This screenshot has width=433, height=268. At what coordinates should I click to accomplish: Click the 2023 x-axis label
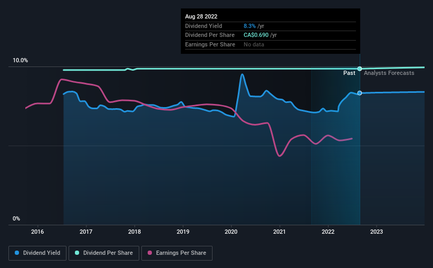(377, 232)
